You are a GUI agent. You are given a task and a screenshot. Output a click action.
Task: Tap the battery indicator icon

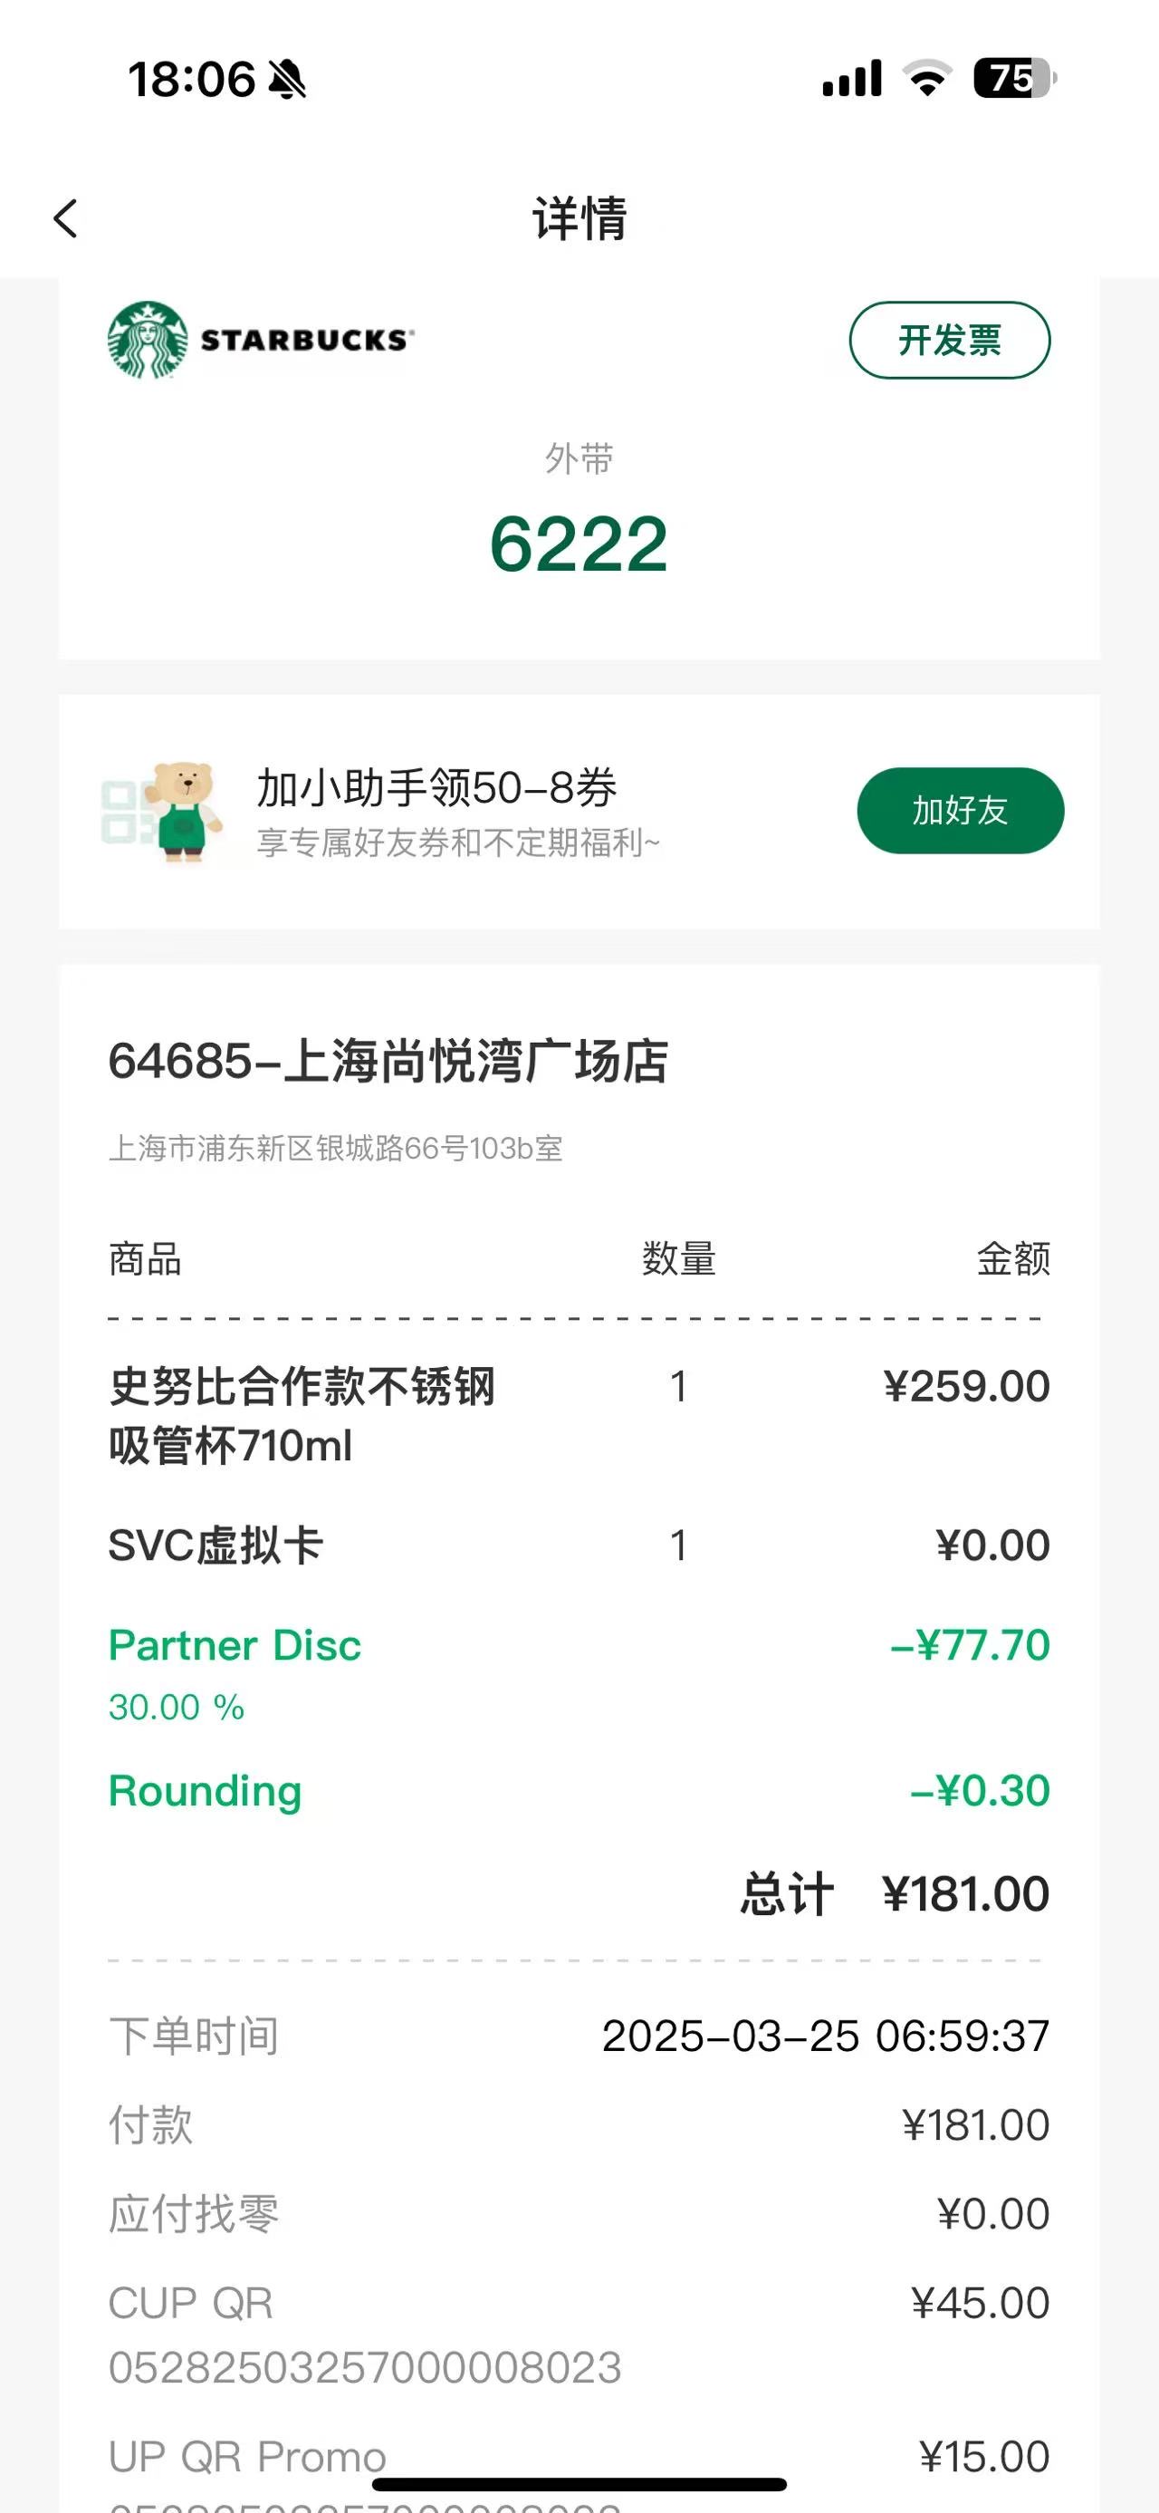tap(1015, 78)
